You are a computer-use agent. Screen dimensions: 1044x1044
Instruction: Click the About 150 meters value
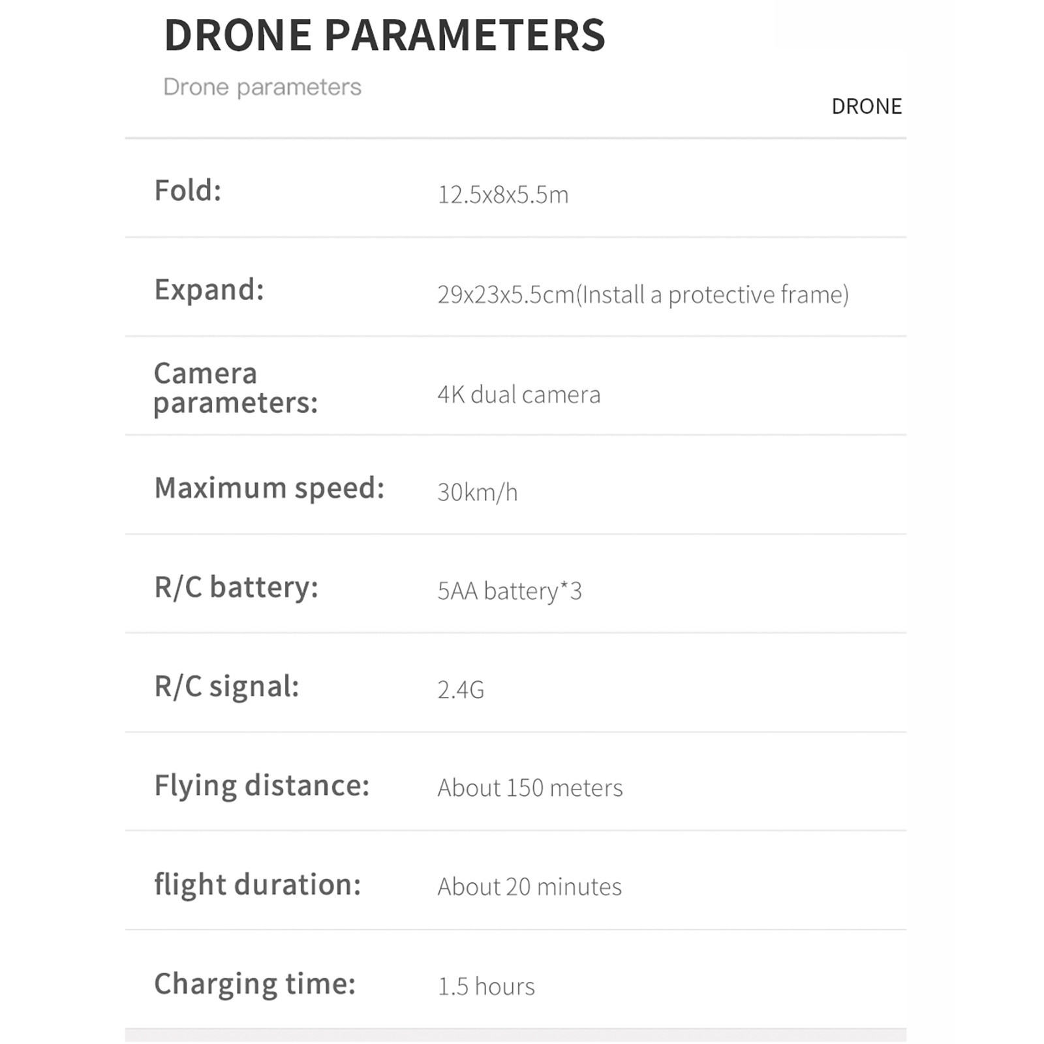tap(530, 788)
